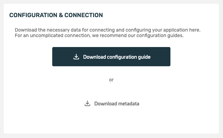
Task: Click the 'Download configuration guide' button label text
Action: tap(117, 57)
